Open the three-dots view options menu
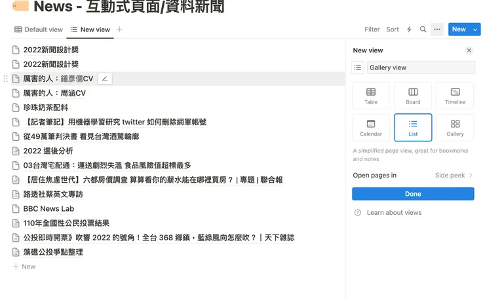Screen dimensions: 485x300 pos(437,29)
